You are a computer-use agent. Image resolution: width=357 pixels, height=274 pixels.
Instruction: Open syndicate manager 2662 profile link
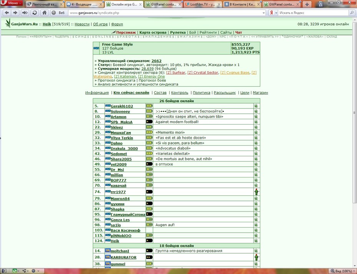coord(156,61)
